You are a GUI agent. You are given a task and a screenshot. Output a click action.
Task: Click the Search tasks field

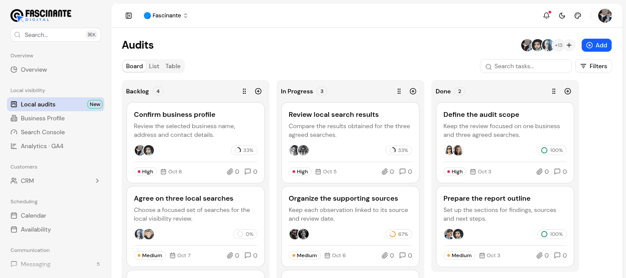pyautogui.click(x=526, y=66)
